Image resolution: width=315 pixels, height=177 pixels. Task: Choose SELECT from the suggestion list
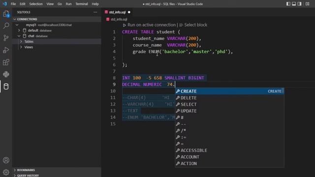click(230, 104)
